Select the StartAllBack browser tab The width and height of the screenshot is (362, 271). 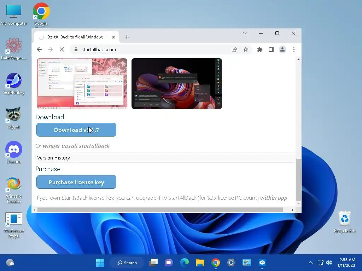pyautogui.click(x=77, y=37)
